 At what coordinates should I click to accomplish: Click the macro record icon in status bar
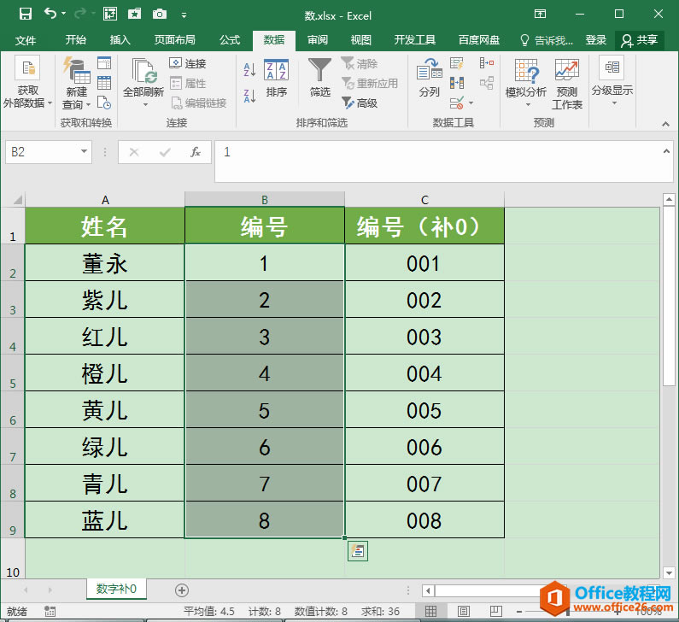[x=50, y=611]
